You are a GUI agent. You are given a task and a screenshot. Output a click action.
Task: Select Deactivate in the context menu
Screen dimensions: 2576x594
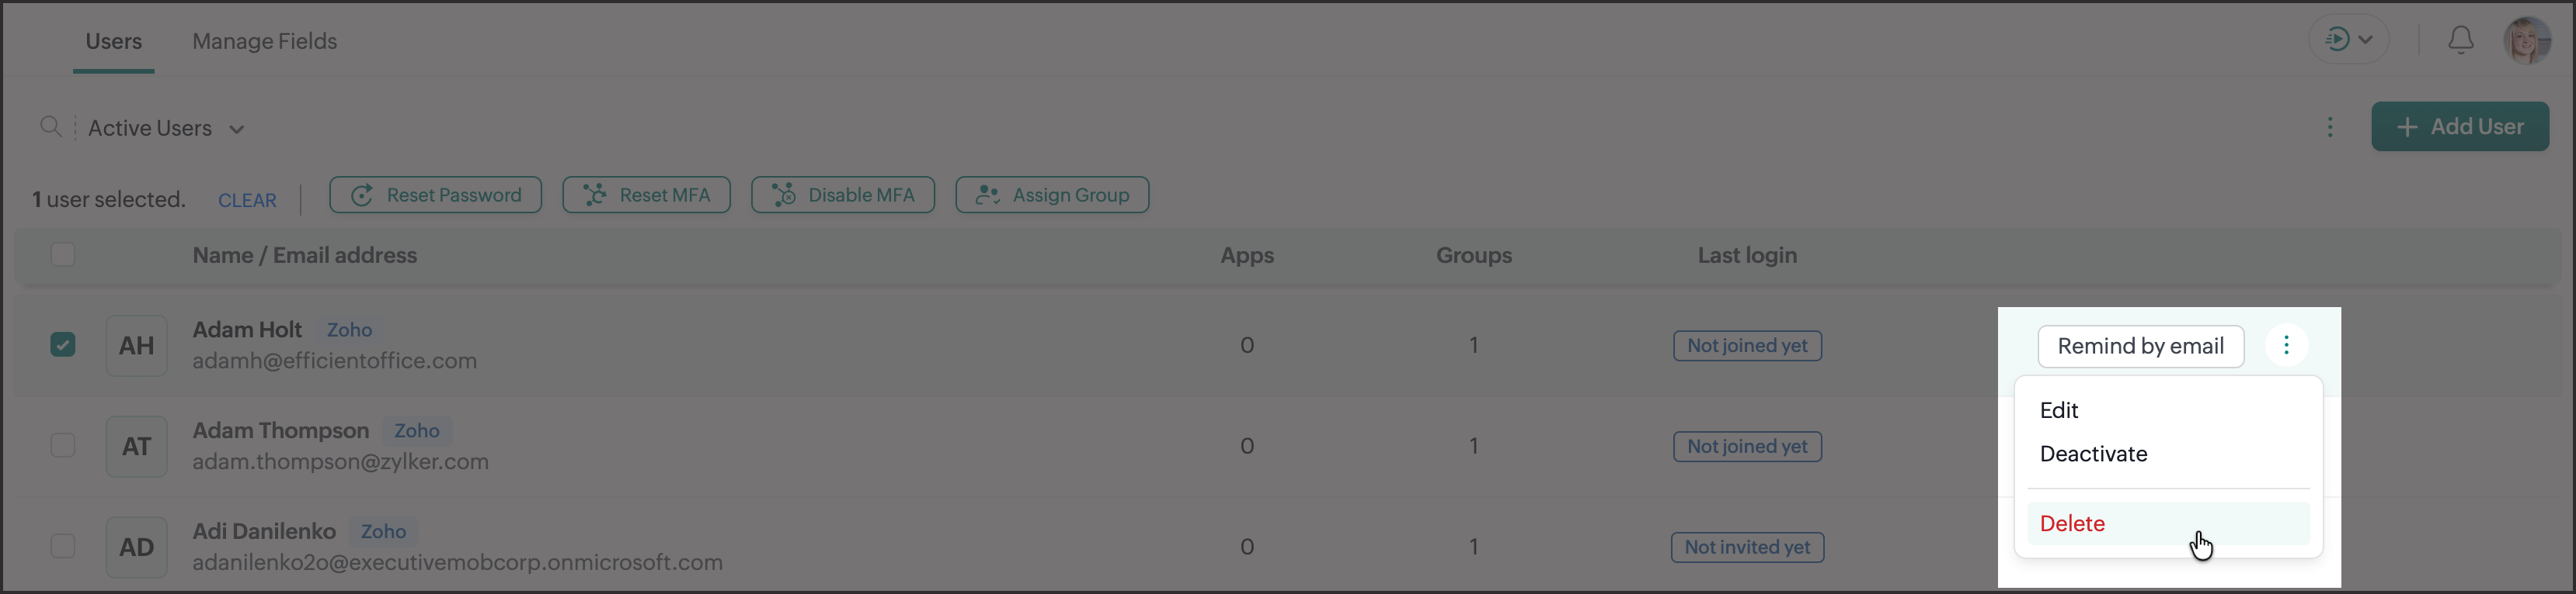tap(2093, 454)
